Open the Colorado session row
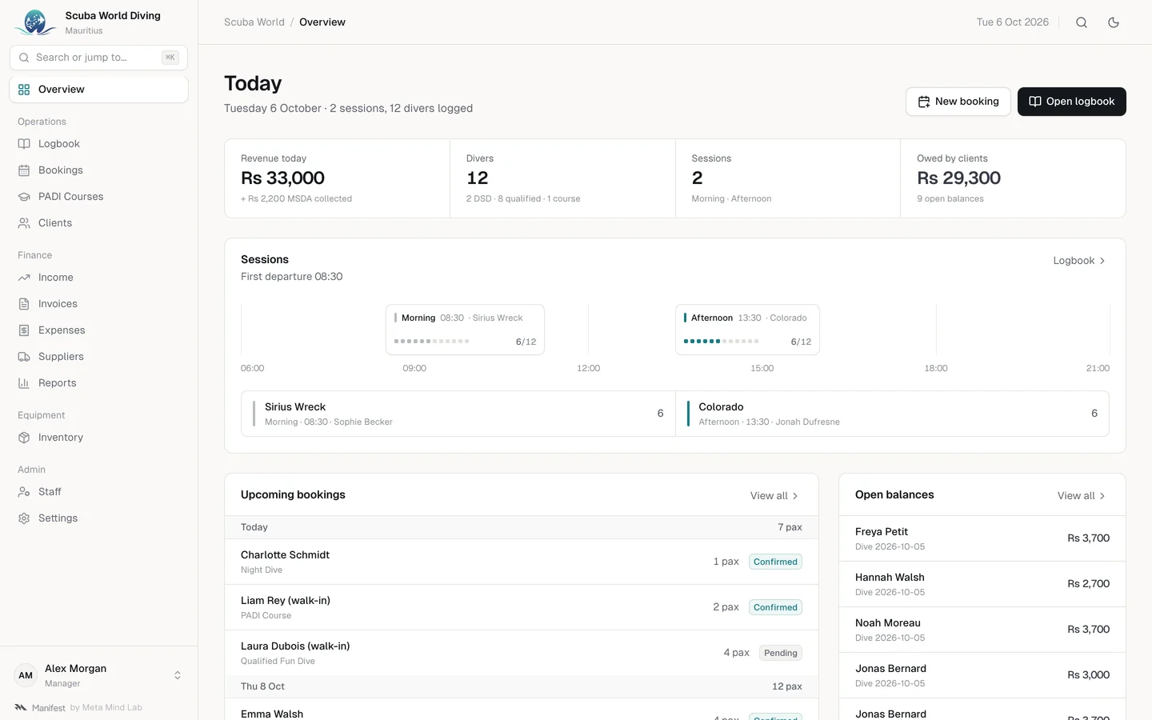The image size is (1152, 720). tap(892, 414)
